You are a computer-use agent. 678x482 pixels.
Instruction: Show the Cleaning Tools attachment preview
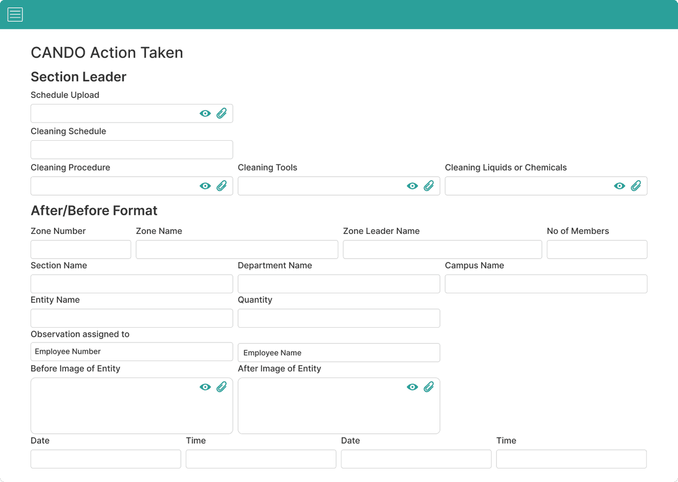point(412,186)
